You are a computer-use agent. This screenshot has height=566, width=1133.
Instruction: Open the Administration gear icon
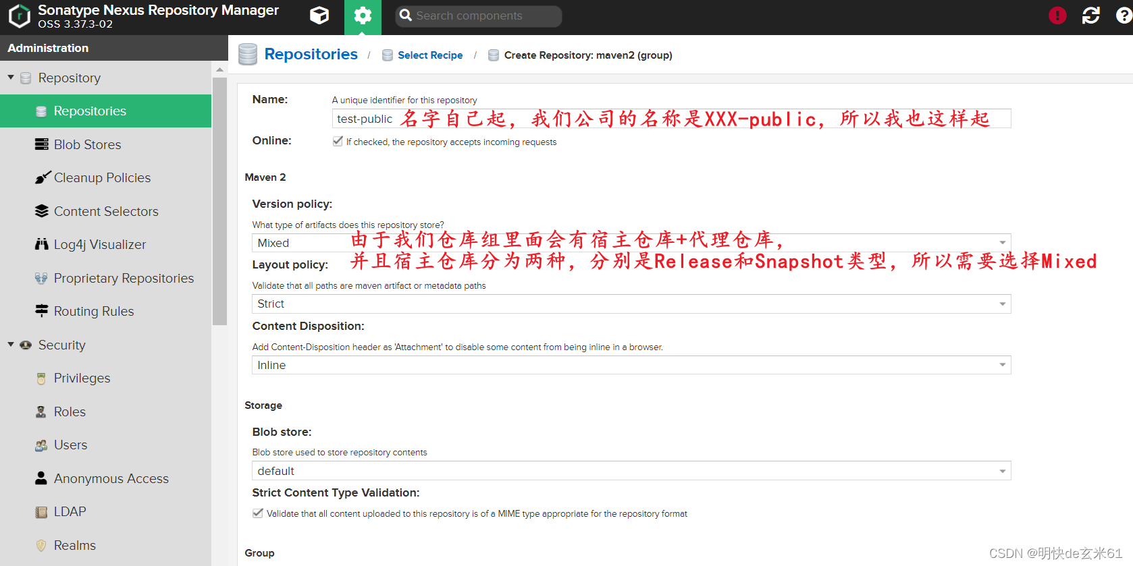[363, 16]
